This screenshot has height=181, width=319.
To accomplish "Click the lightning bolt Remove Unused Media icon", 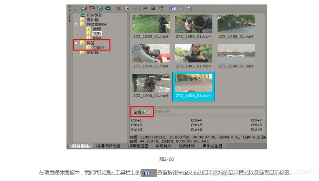I will pos(76,9).
